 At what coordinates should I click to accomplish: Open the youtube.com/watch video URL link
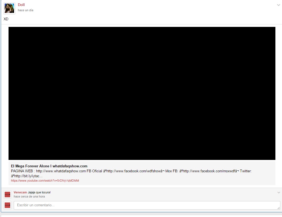pyautogui.click(x=45, y=181)
